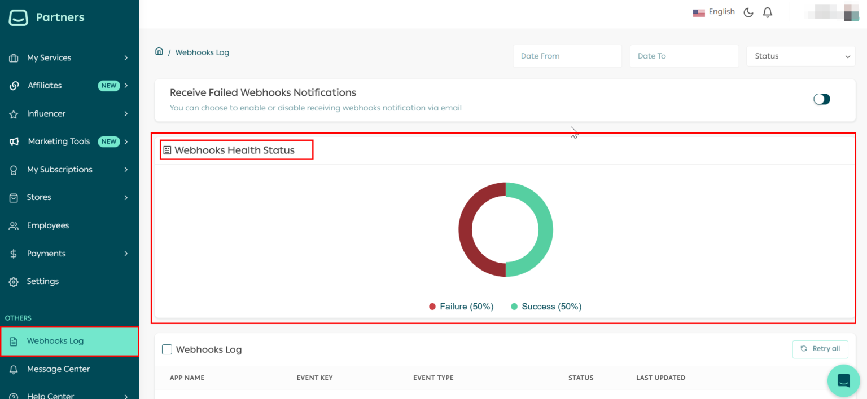Open notifications bell in top bar
Image resolution: width=867 pixels, height=399 pixels.
click(x=768, y=12)
